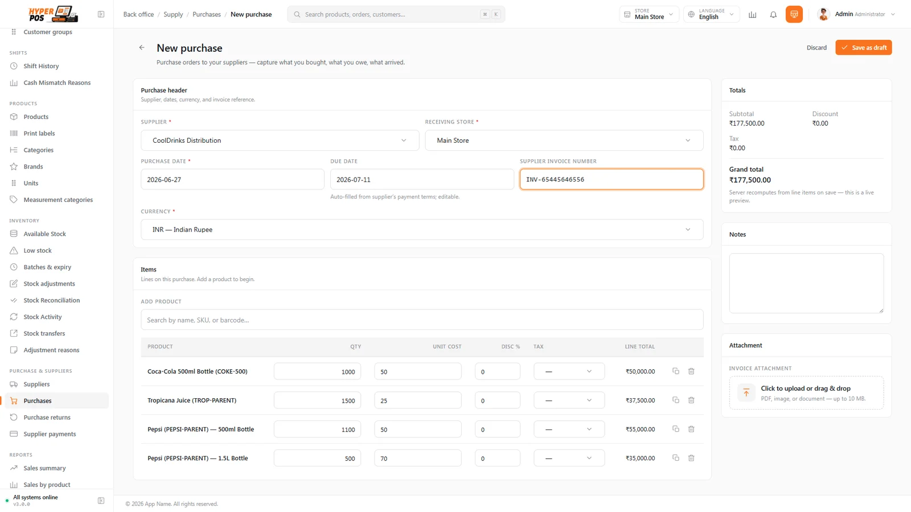Click the HyperPOS logo
The height and width of the screenshot is (512, 911).
pyautogui.click(x=53, y=14)
